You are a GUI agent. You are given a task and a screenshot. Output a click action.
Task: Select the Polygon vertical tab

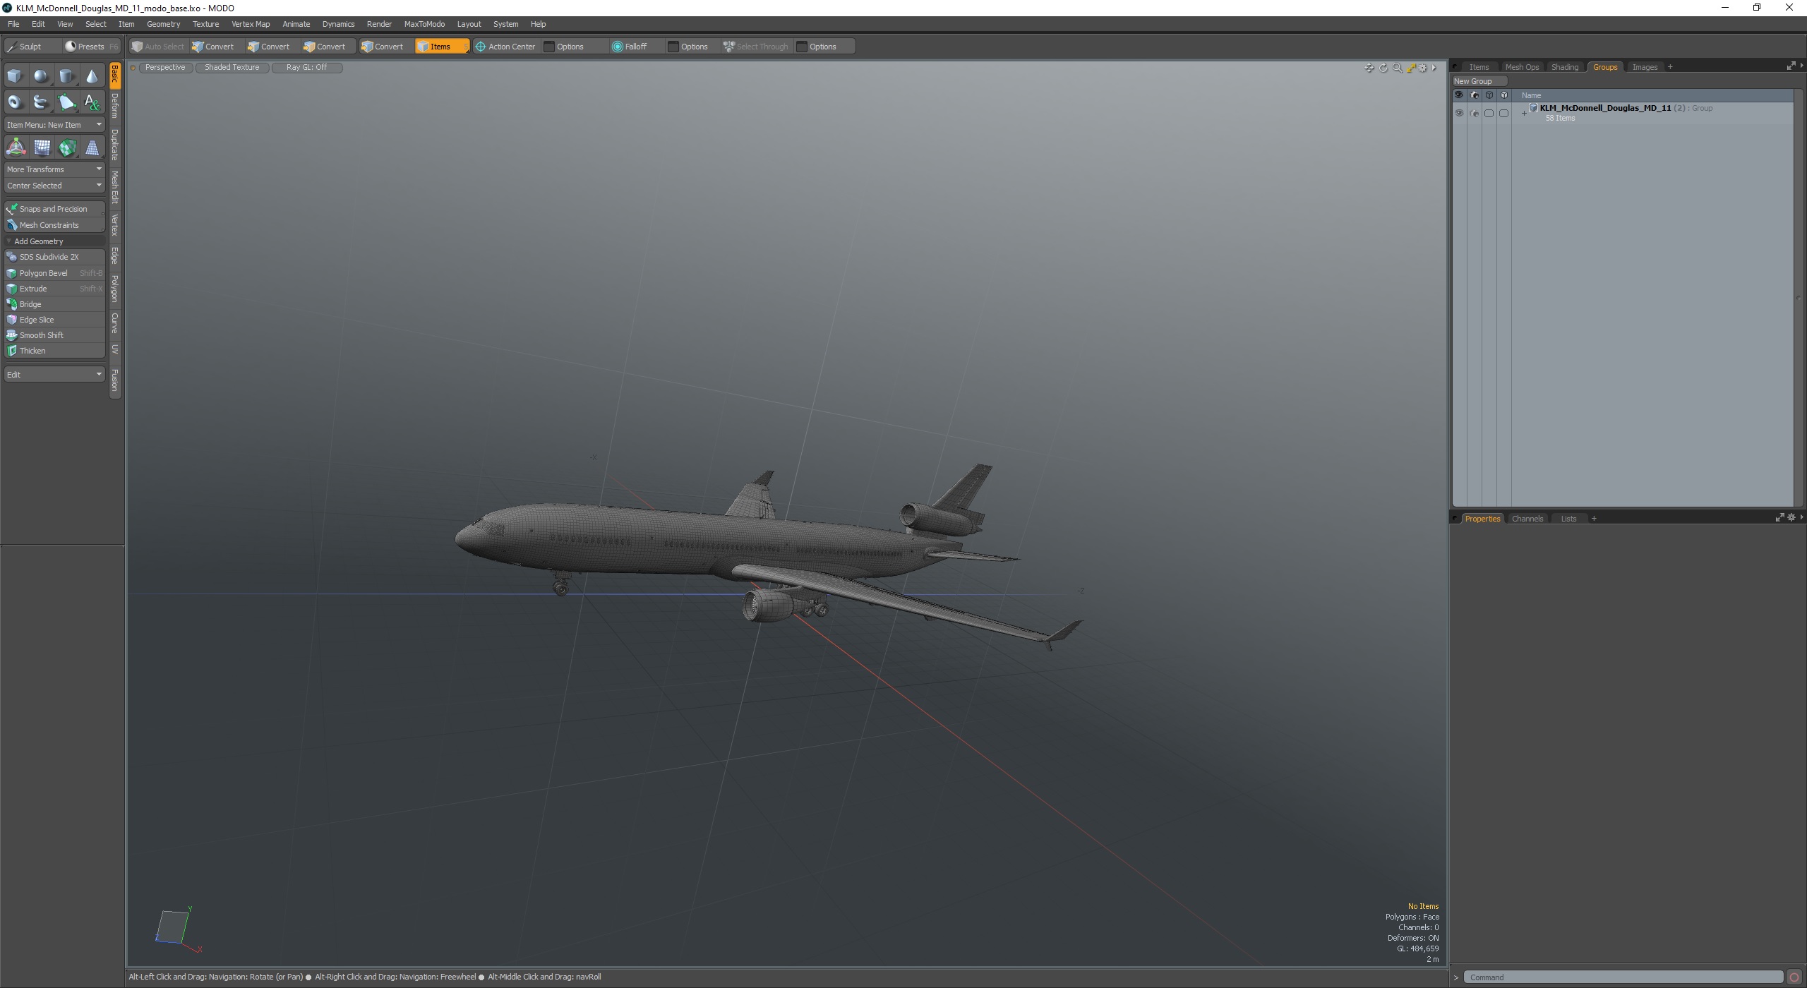point(115,289)
